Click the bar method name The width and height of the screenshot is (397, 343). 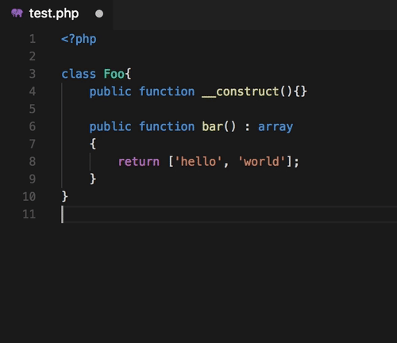[212, 126]
